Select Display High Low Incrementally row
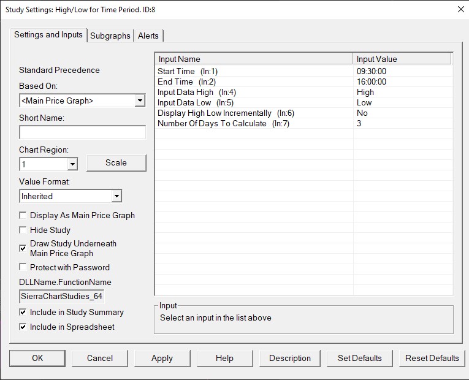This screenshot has height=380, width=469. pyautogui.click(x=303, y=113)
